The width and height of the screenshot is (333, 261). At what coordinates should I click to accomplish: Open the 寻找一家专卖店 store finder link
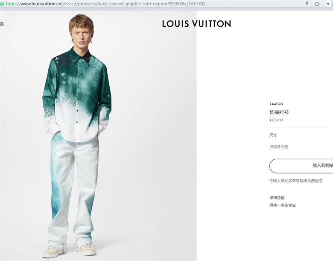pyautogui.click(x=283, y=205)
